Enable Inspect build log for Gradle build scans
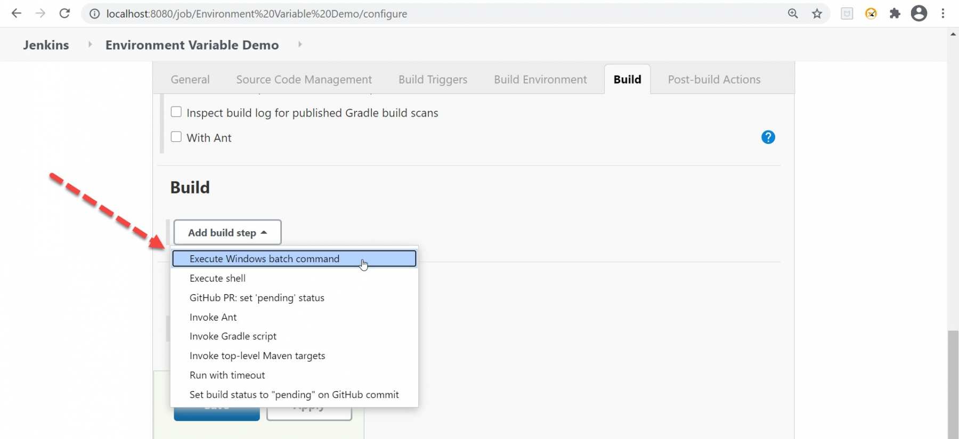Viewport: 959px width, 439px height. coord(176,112)
